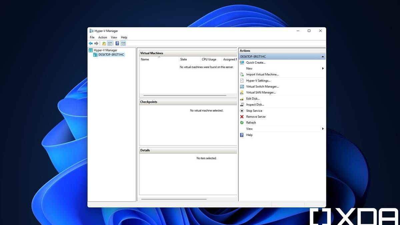400x225 pixels.
Task: Open the Action menu
Action: pyautogui.click(x=102, y=37)
